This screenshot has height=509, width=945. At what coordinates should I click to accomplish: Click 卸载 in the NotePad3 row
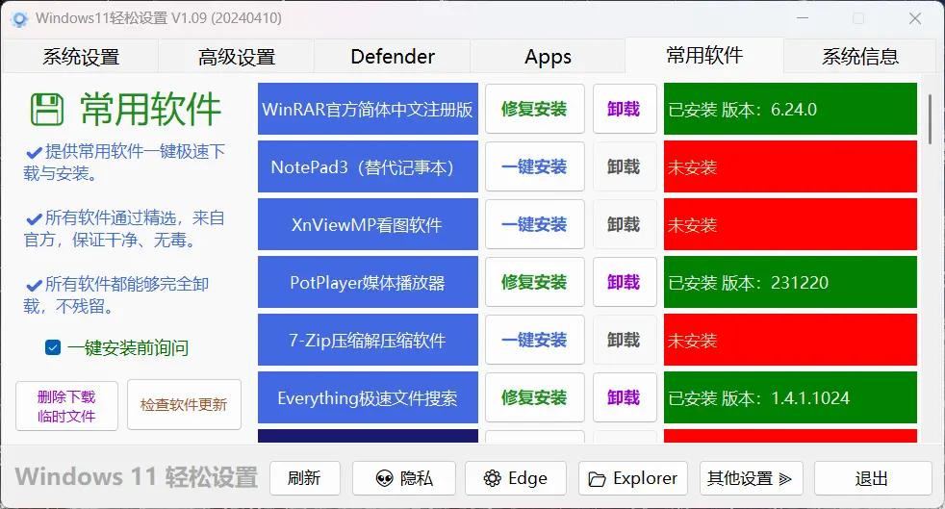click(625, 166)
